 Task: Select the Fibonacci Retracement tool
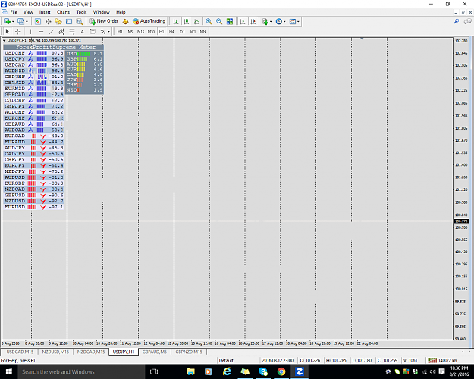tap(72, 31)
